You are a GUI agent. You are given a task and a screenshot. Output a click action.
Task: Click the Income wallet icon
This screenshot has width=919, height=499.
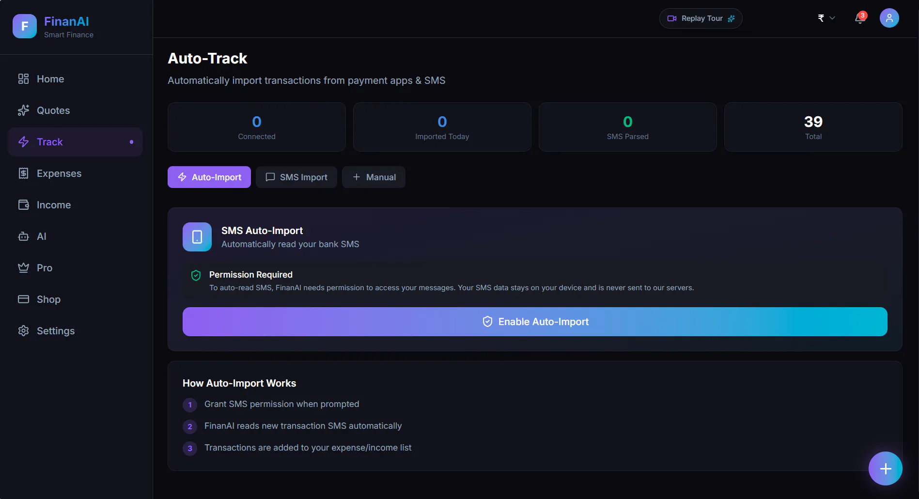pos(23,205)
